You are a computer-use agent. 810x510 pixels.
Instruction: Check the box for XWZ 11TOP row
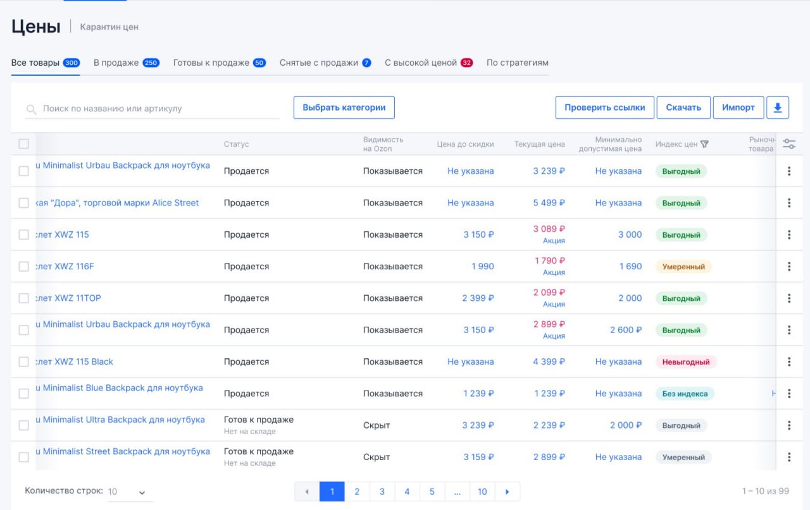coord(23,298)
